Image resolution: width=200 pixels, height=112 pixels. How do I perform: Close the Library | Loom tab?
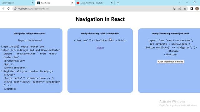(x=32, y=3)
